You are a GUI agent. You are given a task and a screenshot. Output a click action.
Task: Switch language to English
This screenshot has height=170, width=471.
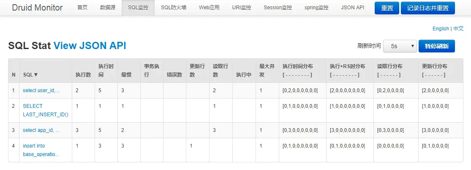pyautogui.click(x=441, y=29)
